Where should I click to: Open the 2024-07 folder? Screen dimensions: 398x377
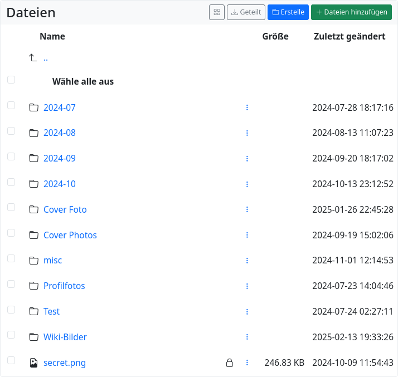60,107
